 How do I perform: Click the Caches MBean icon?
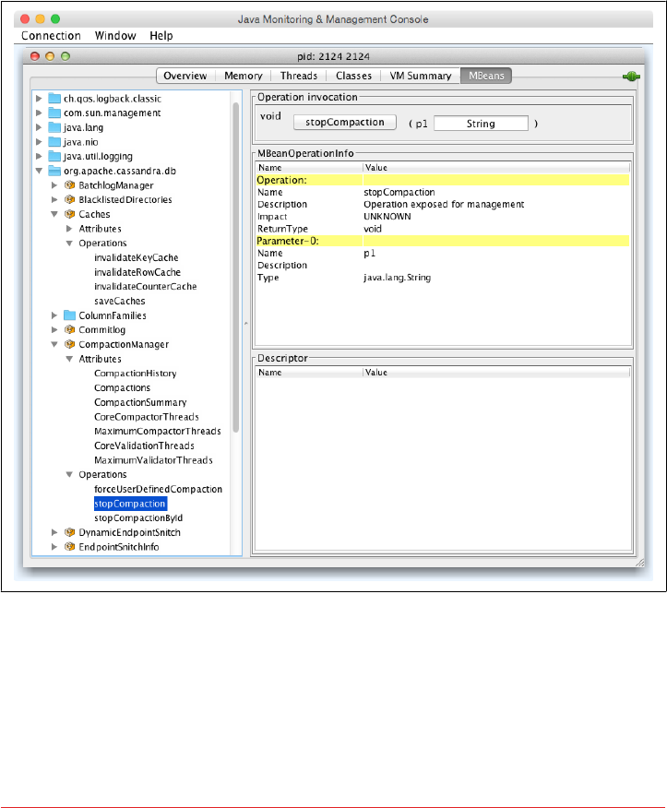coord(69,214)
